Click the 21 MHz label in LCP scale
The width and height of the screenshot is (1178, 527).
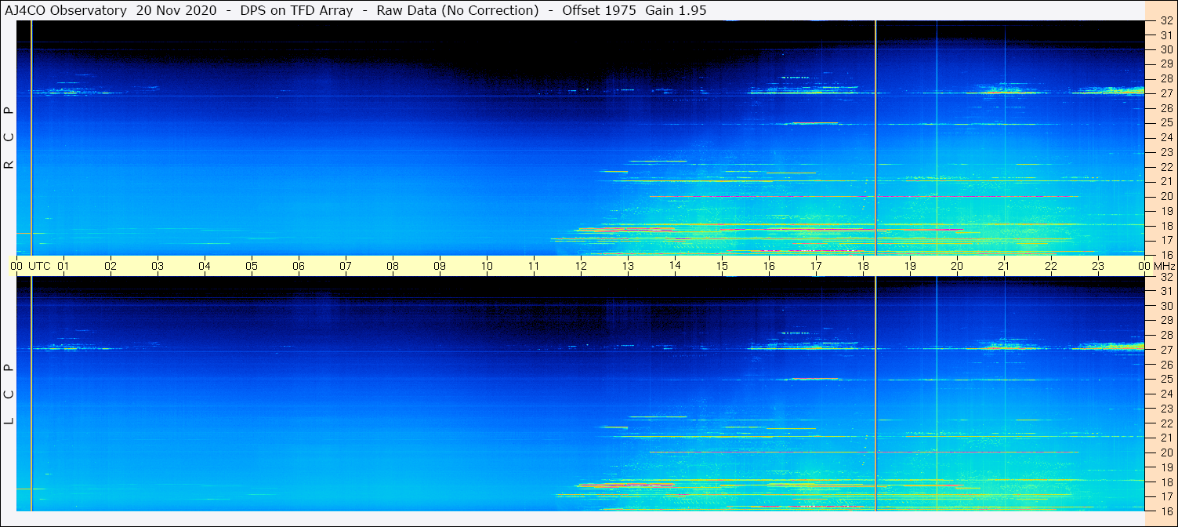pyautogui.click(x=1167, y=438)
